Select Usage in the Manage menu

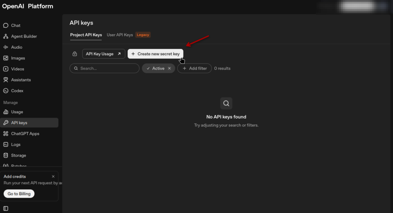tap(17, 112)
